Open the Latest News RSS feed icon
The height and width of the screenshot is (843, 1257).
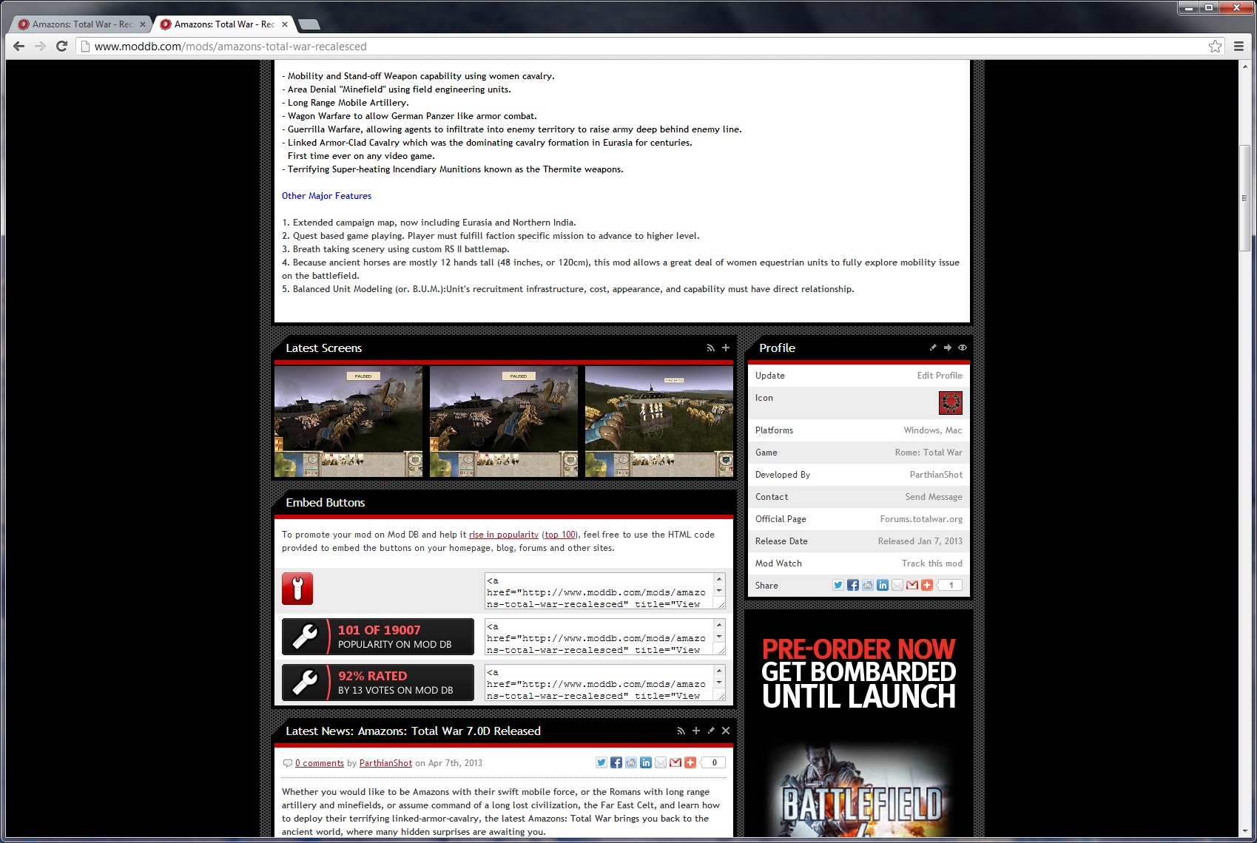point(681,731)
